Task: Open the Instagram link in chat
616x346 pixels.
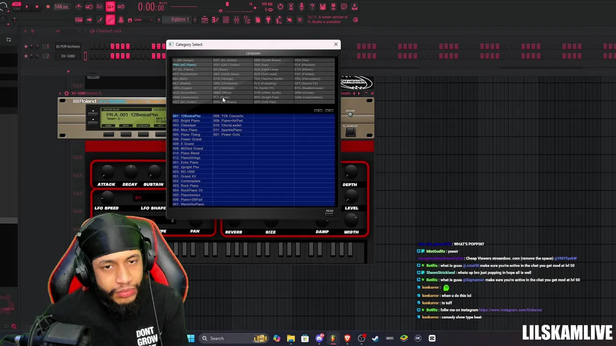Action: click(511, 310)
